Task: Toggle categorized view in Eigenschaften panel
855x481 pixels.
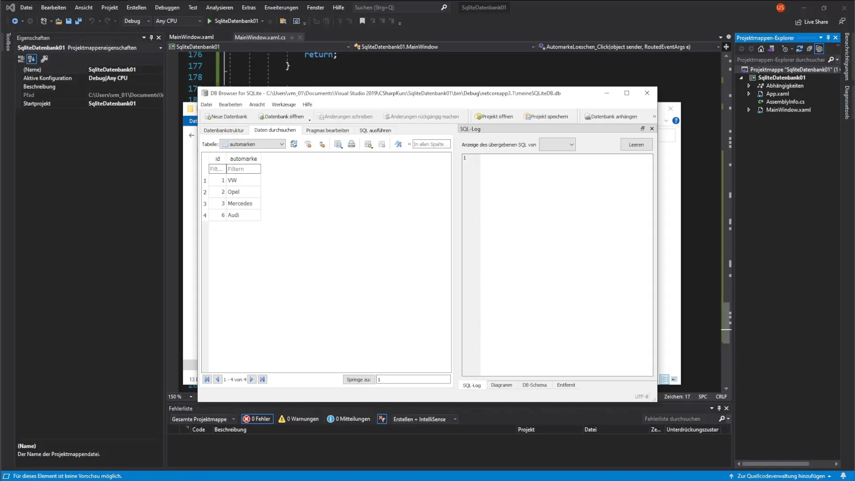Action: click(x=21, y=59)
